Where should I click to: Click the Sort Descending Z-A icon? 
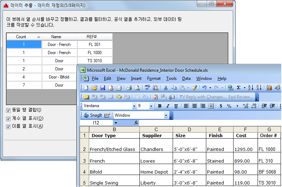(259, 88)
